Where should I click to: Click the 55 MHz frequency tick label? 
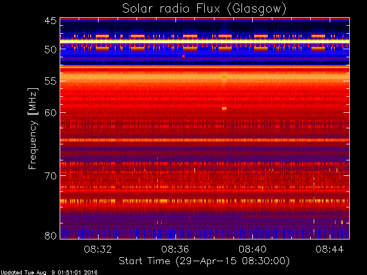pyautogui.click(x=50, y=81)
